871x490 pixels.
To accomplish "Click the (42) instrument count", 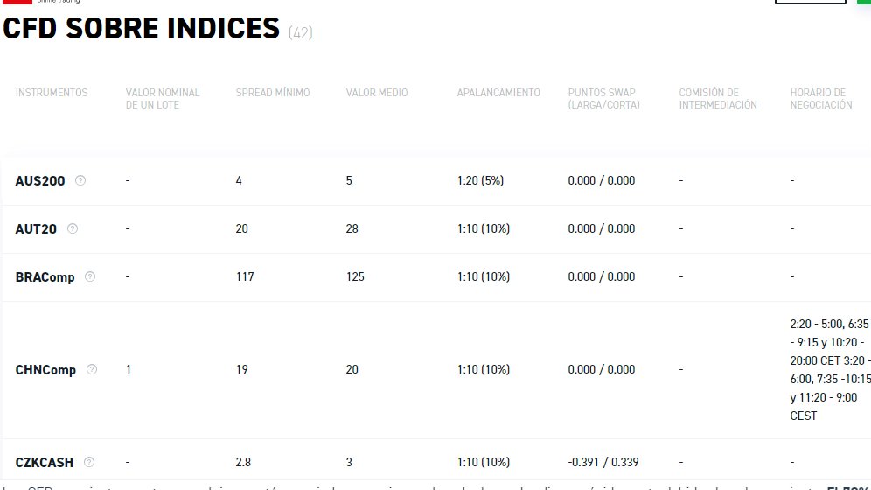I will click(x=301, y=32).
